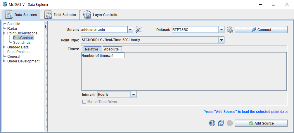Click the Add Source button
The width and height of the screenshot is (294, 133).
[261, 123]
